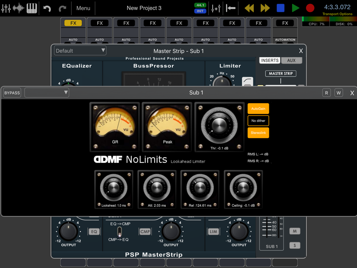Image resolution: width=357 pixels, height=268 pixels.
Task: Enable automation write with the W button
Action: point(338,93)
